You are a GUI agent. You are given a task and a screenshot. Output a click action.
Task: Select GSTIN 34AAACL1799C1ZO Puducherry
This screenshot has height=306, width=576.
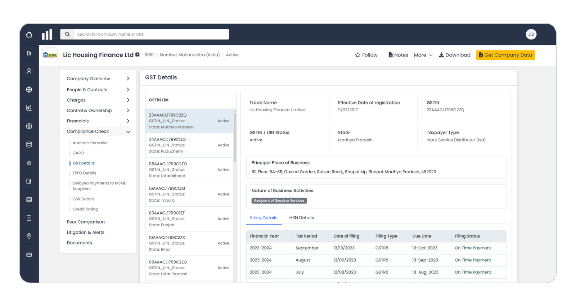189,145
